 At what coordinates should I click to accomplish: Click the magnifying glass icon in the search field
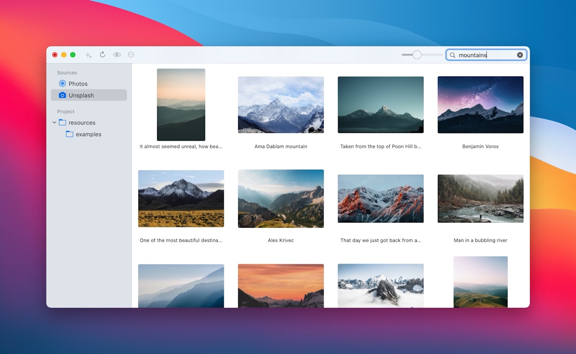[453, 55]
